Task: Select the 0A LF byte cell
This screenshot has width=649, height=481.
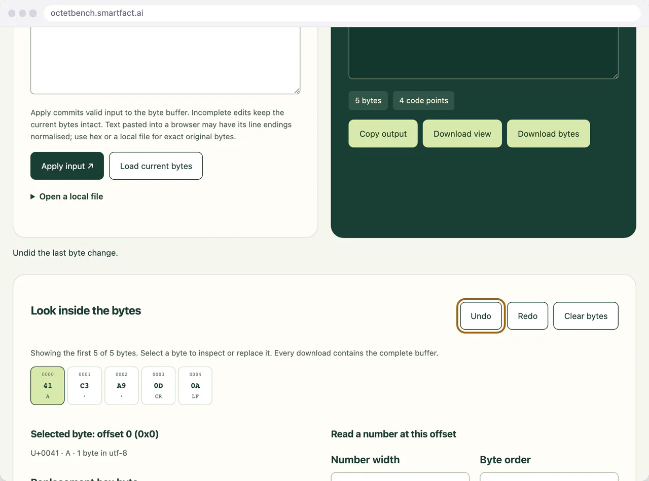Action: (195, 386)
